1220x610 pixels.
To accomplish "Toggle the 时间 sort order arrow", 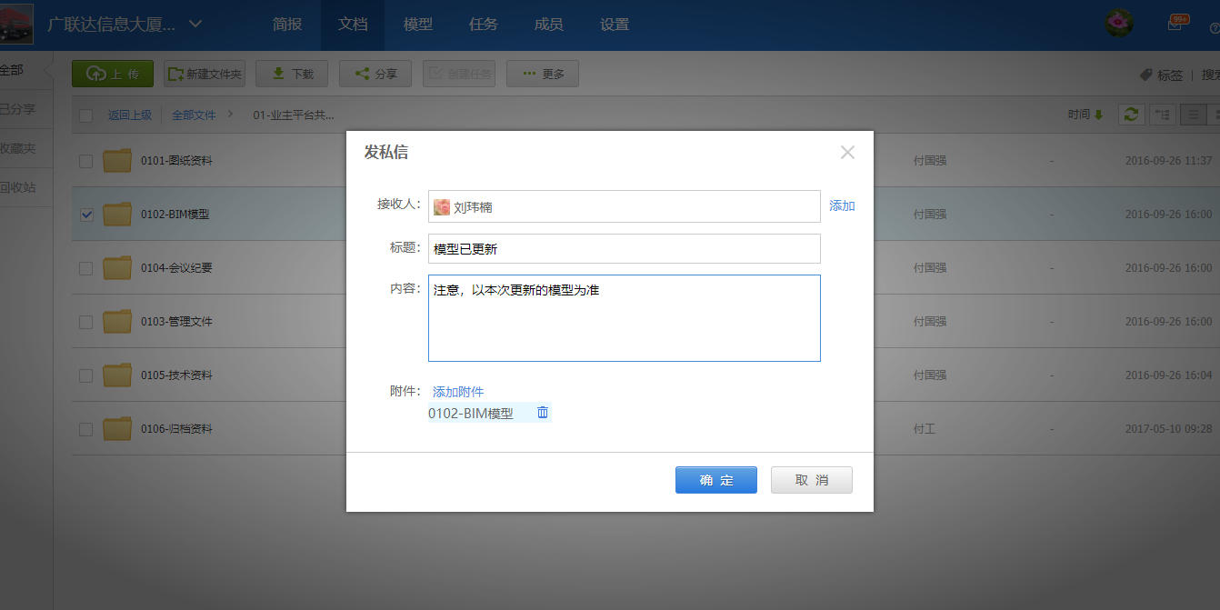I will (x=1098, y=115).
